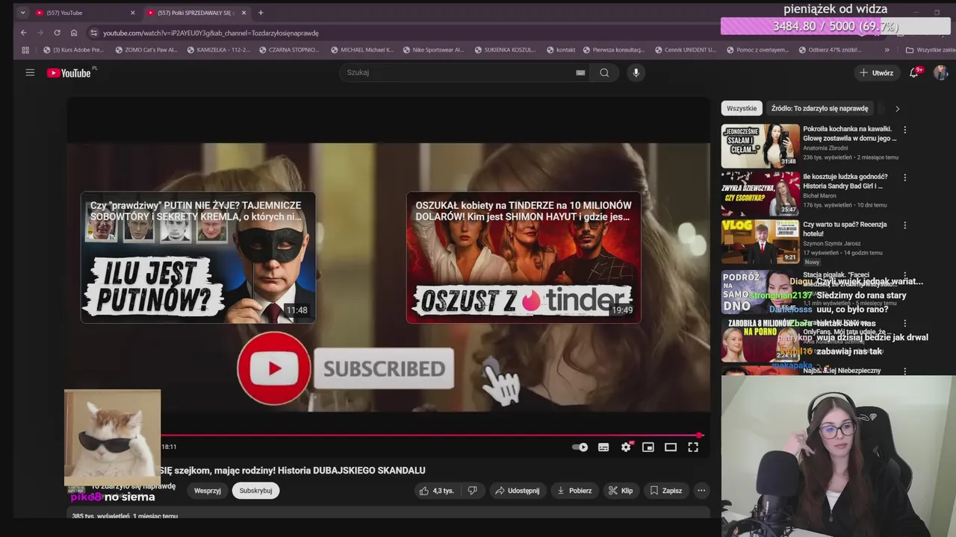Select Źródło: To zdarzyło się naprawdę chip
This screenshot has height=537, width=956.
tap(819, 108)
